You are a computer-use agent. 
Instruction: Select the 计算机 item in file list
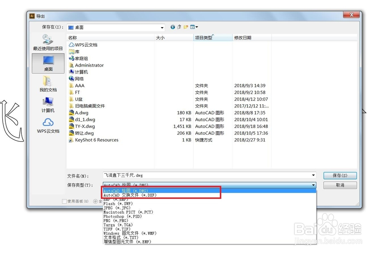[78, 72]
